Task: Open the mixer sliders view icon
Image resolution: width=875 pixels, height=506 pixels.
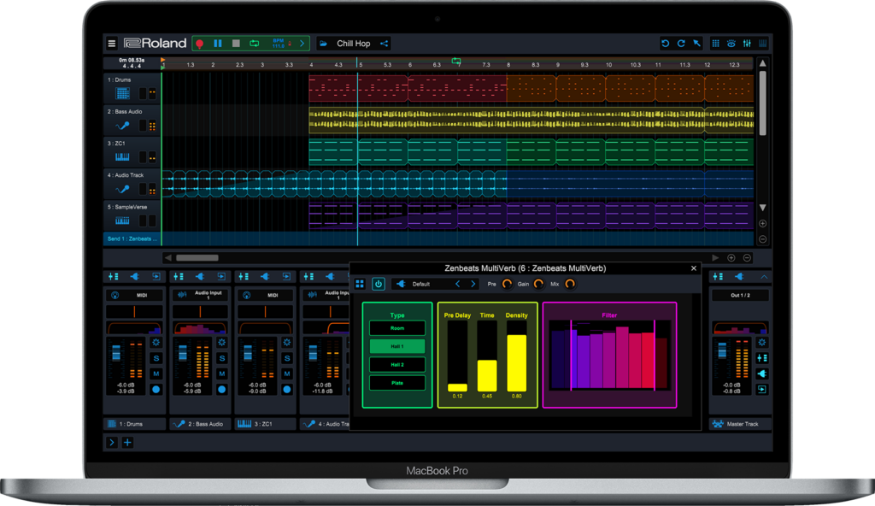Action: [747, 44]
